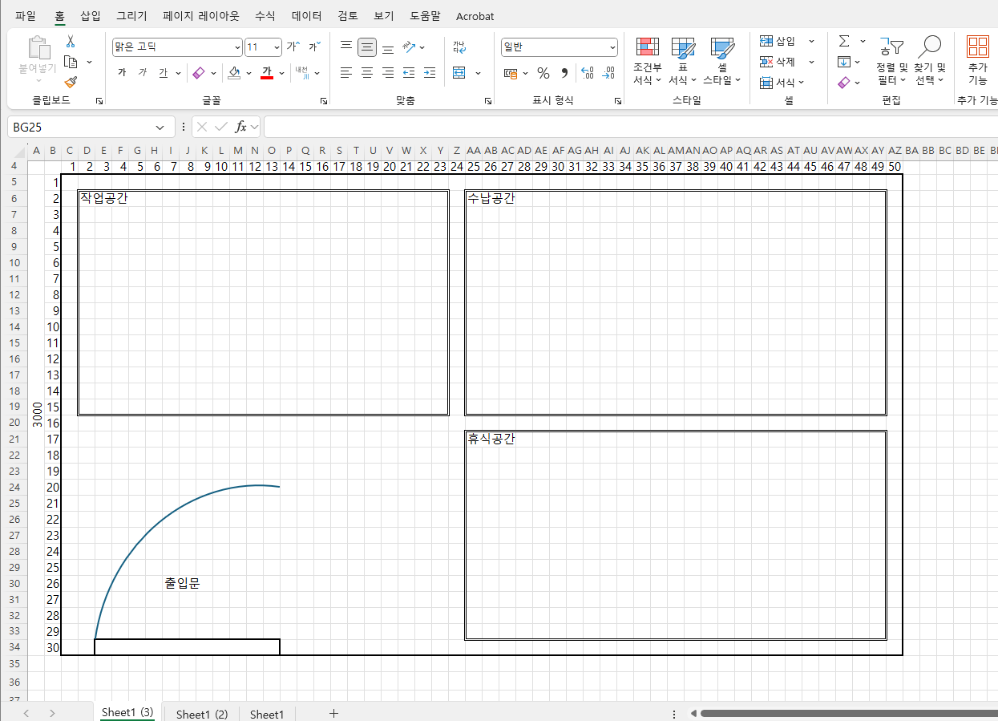The width and height of the screenshot is (998, 721).
Task: Toggle bottom align vertical alignment
Action: pos(388,47)
